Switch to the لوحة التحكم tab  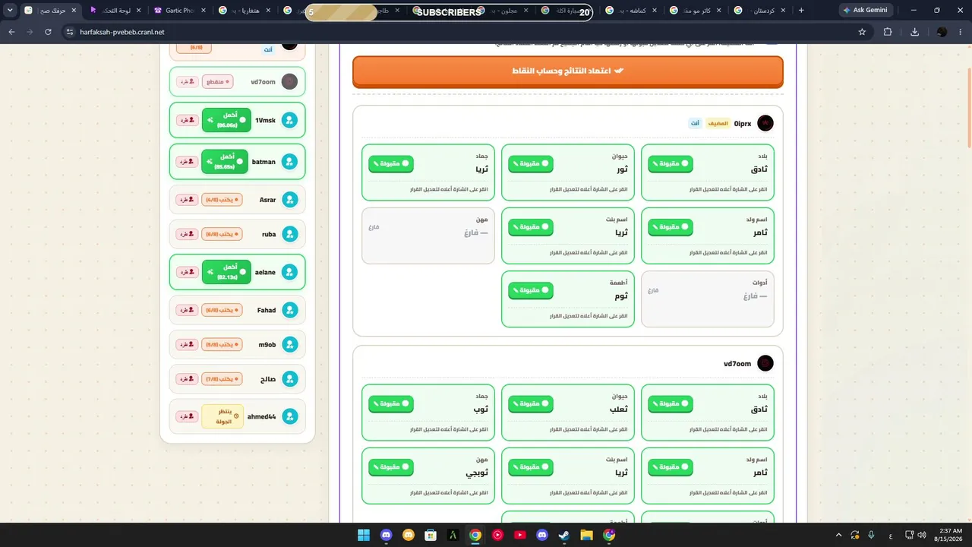(x=115, y=11)
